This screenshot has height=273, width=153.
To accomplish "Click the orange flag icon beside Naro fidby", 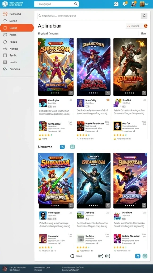I will coord(108,100).
